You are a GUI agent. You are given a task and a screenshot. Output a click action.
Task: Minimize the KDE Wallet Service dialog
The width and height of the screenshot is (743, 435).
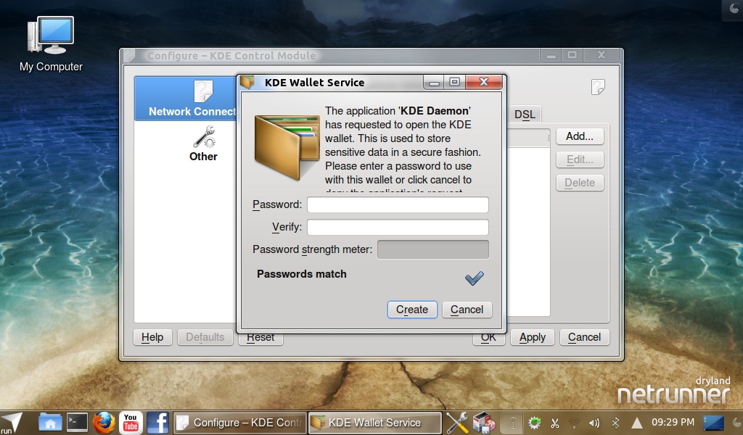(434, 83)
